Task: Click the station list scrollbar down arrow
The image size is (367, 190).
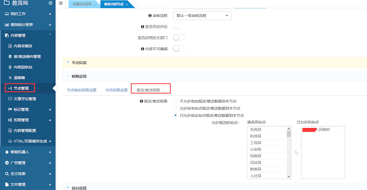Action: tap(289, 176)
